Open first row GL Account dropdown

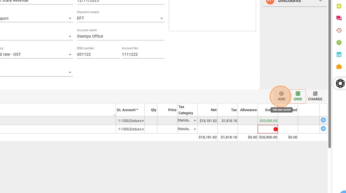point(143,121)
